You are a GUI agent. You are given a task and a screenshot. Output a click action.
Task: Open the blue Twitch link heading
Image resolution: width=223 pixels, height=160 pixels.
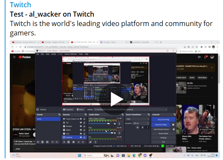(20, 5)
